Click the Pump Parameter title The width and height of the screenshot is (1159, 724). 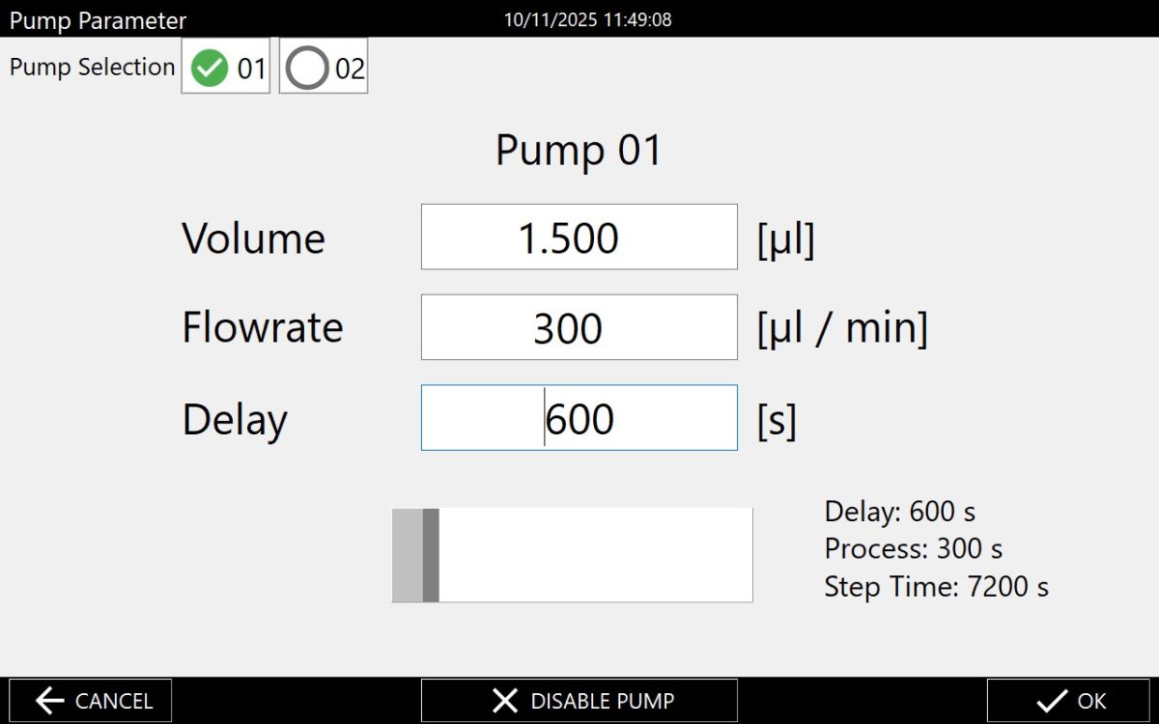click(x=98, y=20)
